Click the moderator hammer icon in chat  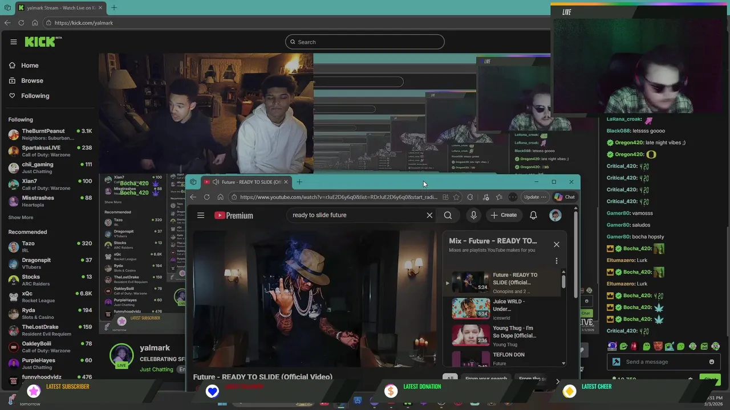point(617,362)
